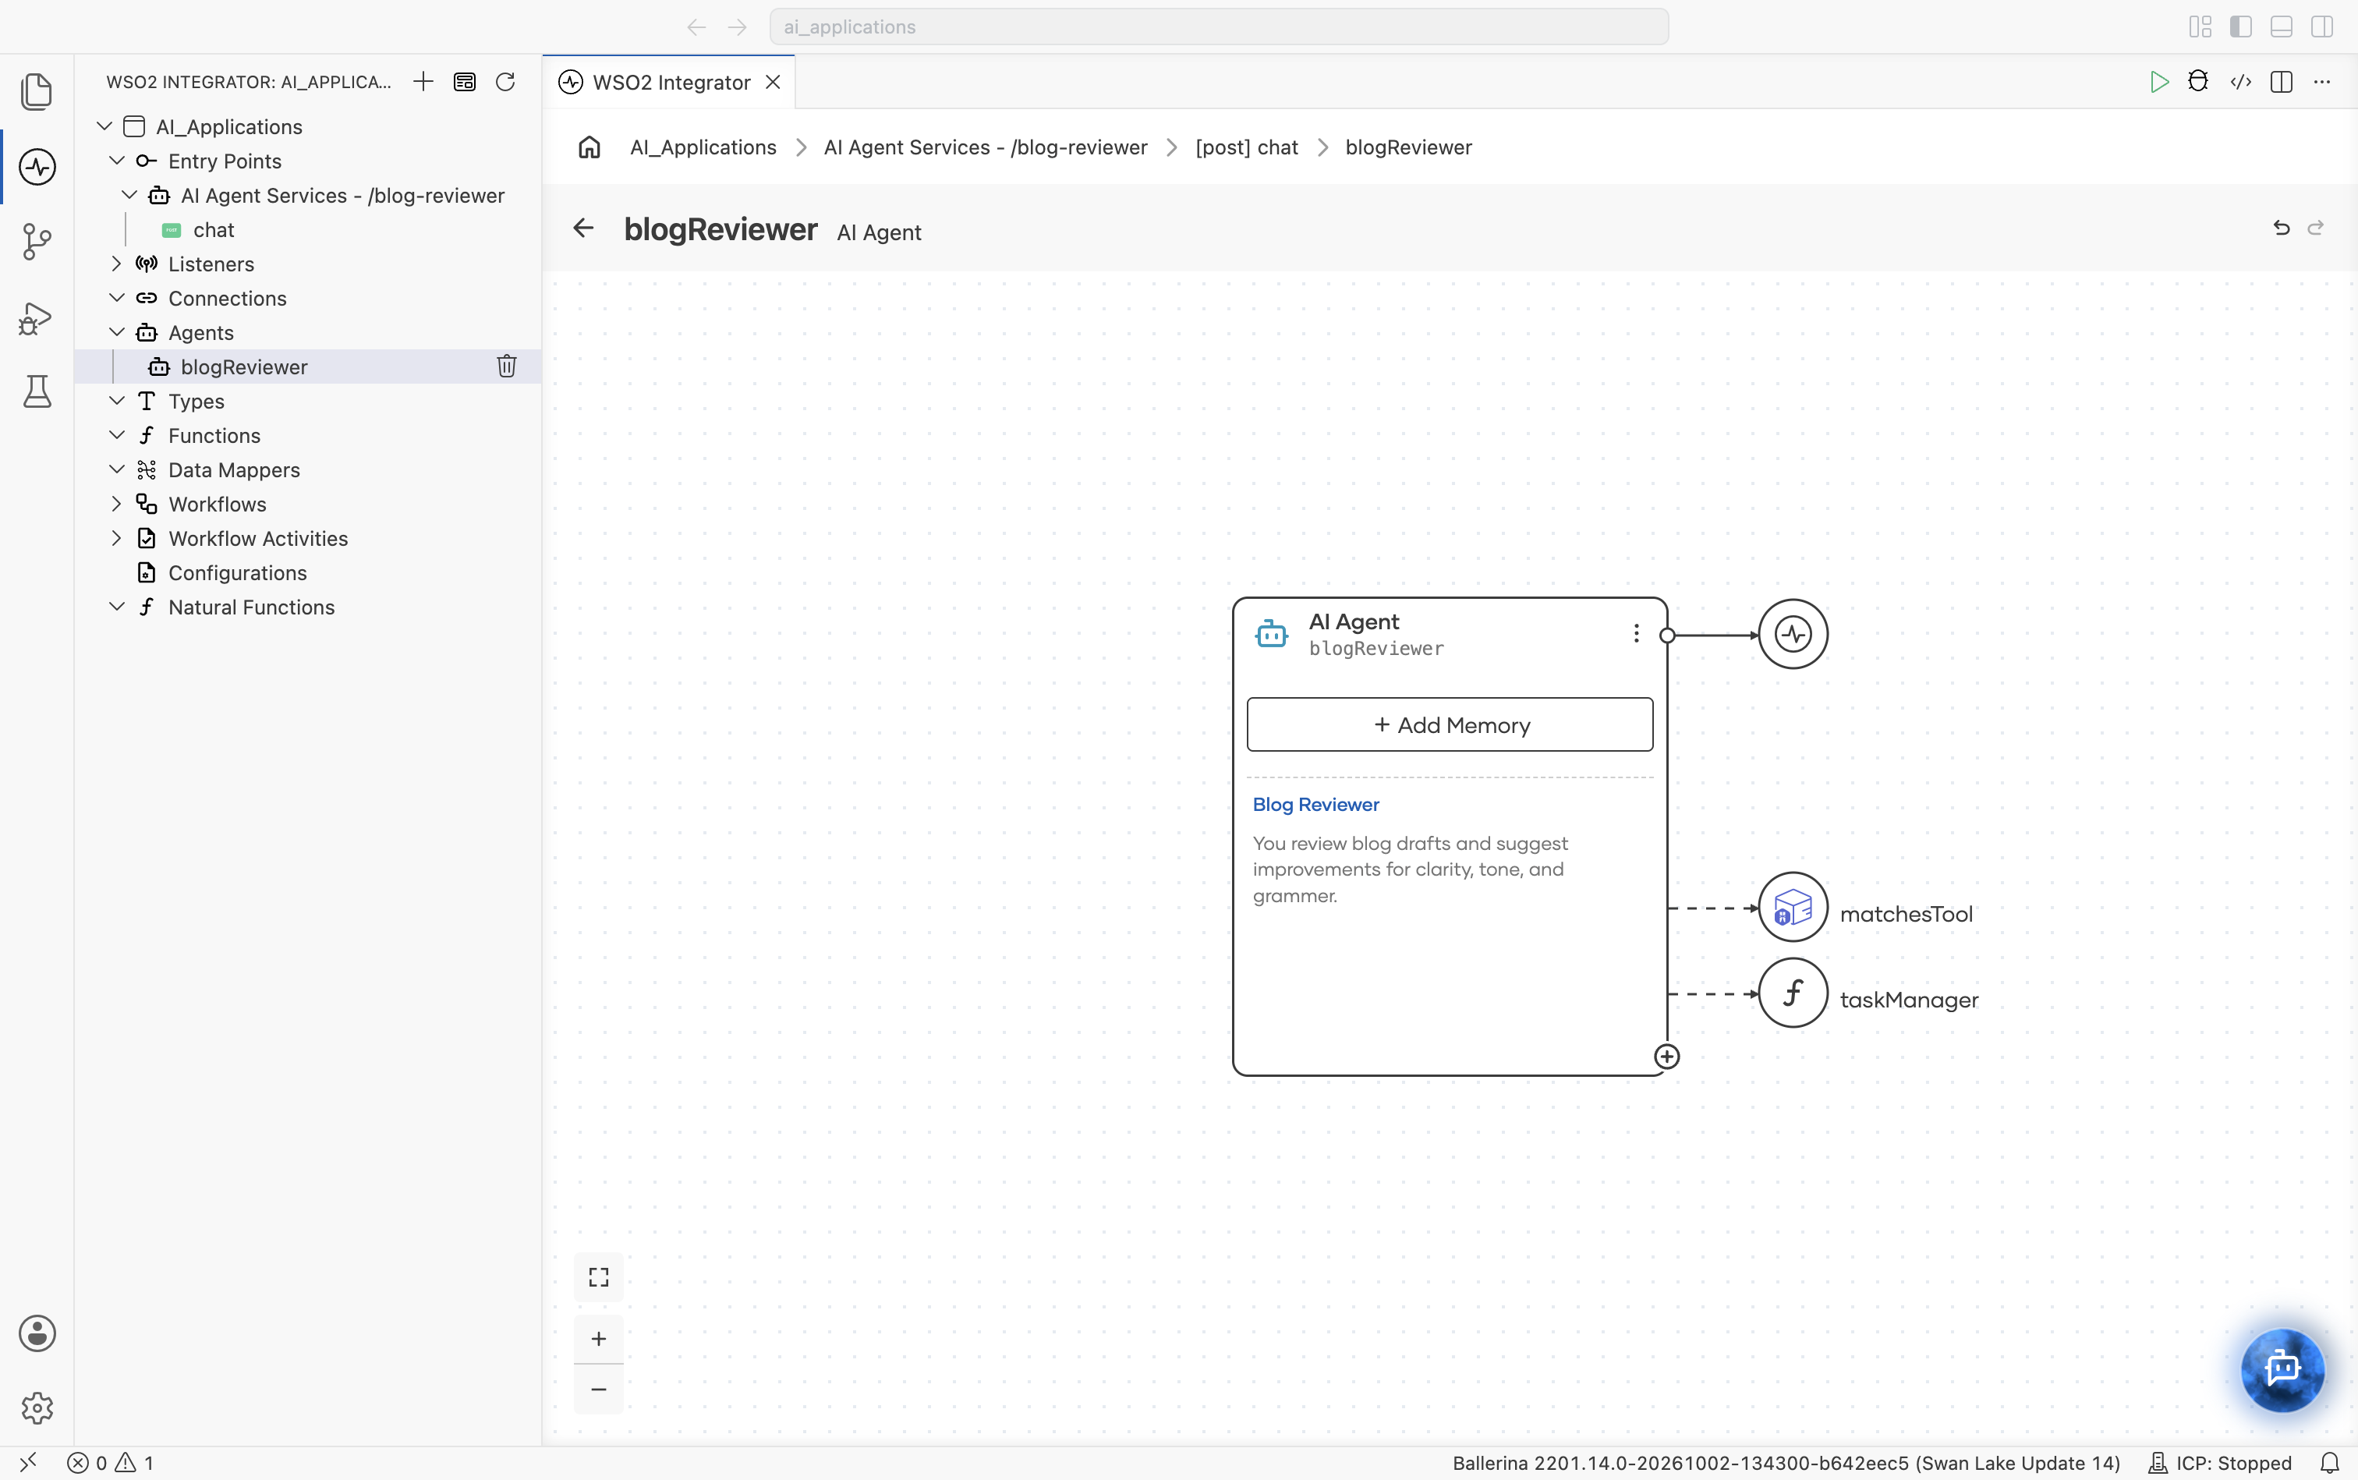Run the integration with play icon
Image resolution: width=2358 pixels, height=1480 pixels.
(2158, 82)
